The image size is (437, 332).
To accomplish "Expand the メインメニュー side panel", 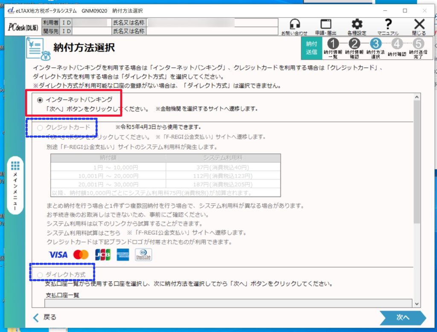I will (15, 185).
